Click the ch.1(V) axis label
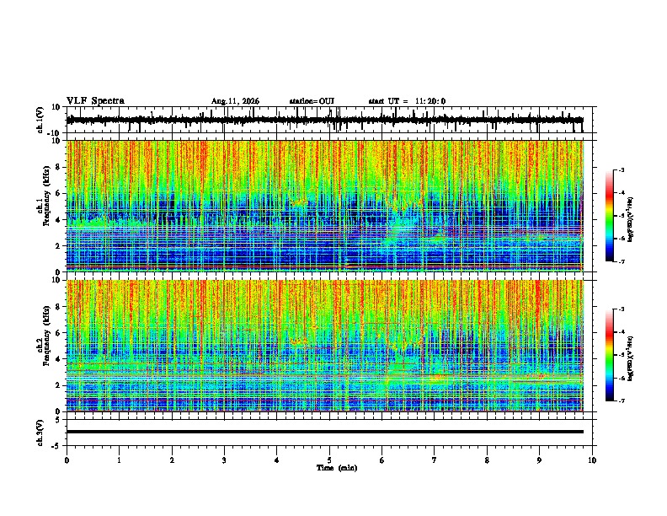 coord(40,120)
